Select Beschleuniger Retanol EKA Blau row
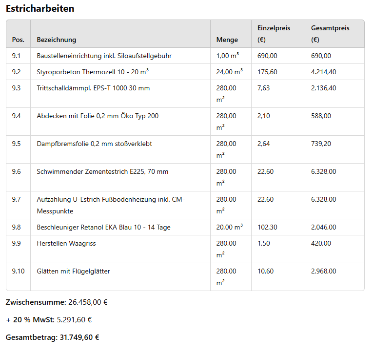This screenshot has width=374, height=356. point(103,227)
